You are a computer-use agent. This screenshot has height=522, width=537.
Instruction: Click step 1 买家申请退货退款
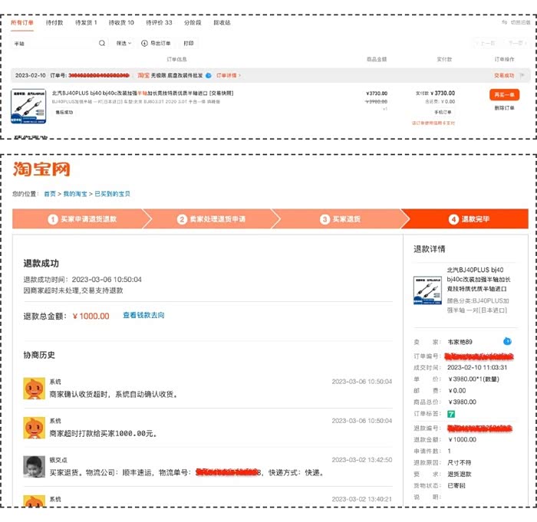82,218
